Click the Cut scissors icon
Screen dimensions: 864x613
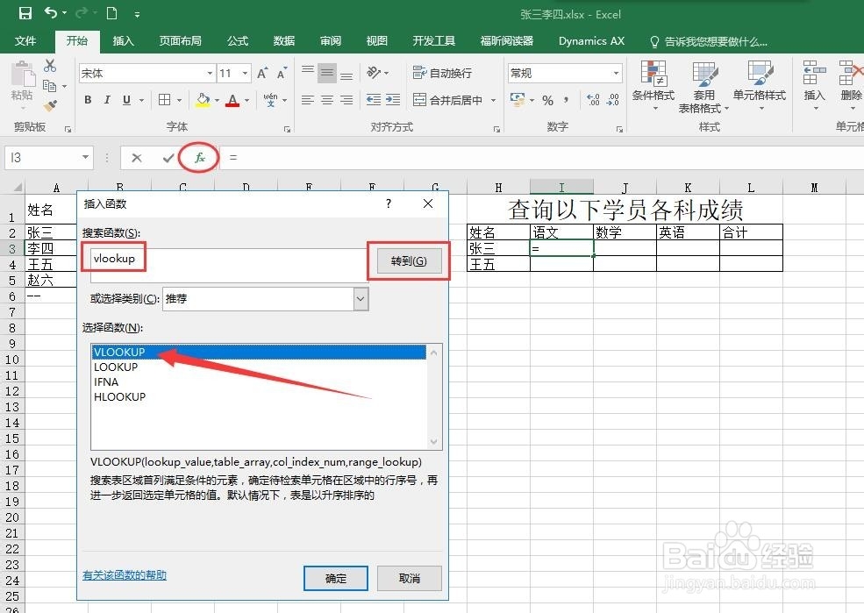(x=50, y=66)
